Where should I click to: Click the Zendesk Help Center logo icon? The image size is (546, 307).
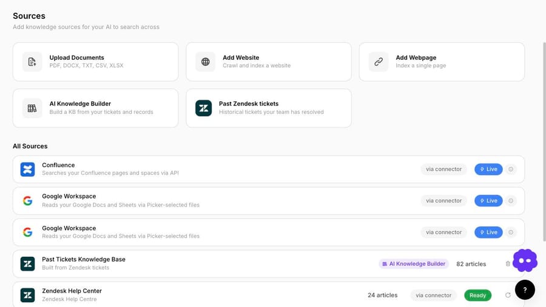[27, 295]
